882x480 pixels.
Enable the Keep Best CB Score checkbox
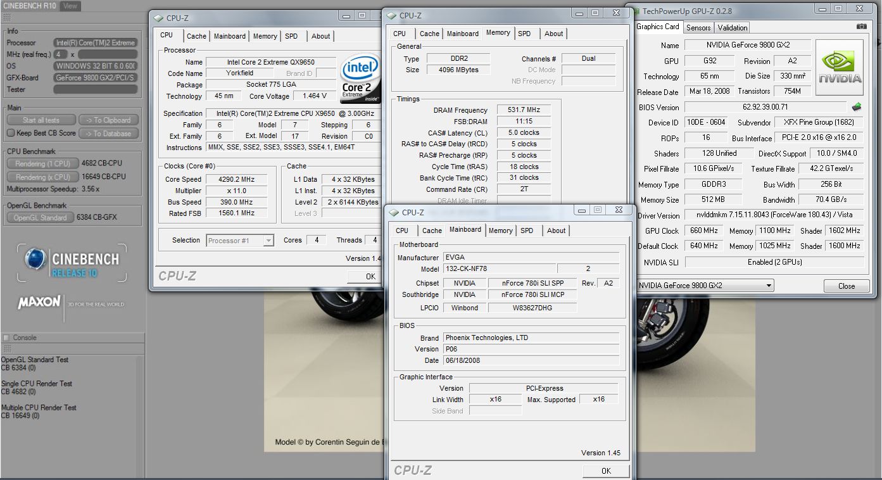coord(10,133)
